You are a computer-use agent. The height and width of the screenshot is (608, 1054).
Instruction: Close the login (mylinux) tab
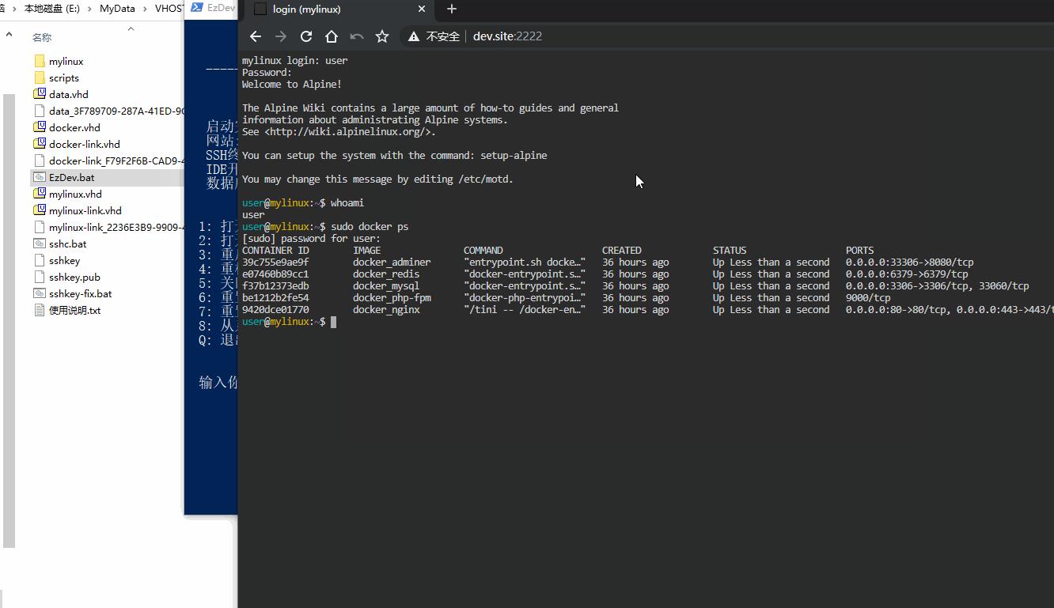click(x=422, y=9)
